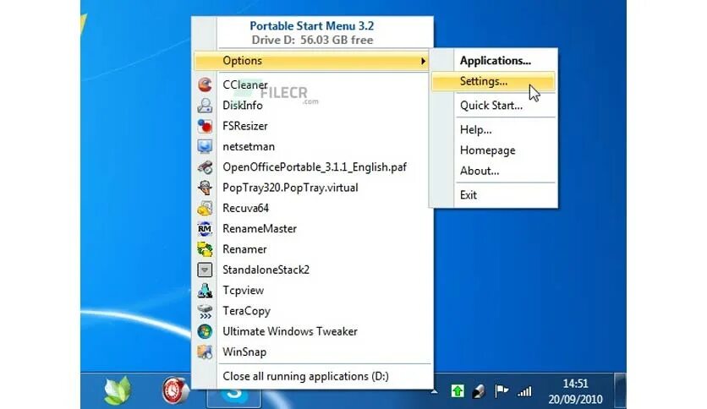Click the Recuva64 hard-hat icon

pyautogui.click(x=205, y=208)
